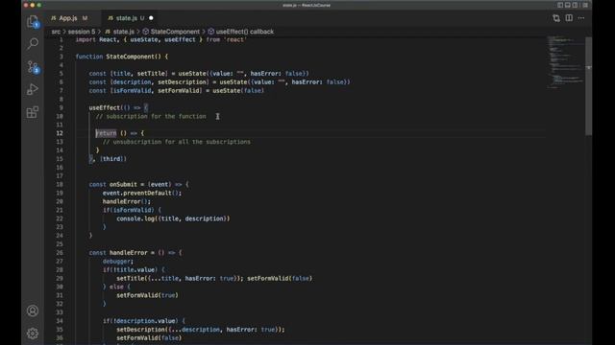615x345 pixels.
Task: Click 'setFormValid(true)' on line 31
Action: pos(147,295)
